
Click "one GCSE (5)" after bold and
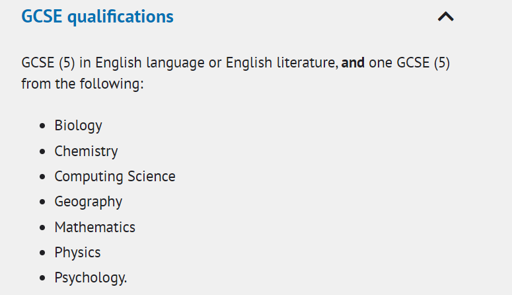pos(410,63)
